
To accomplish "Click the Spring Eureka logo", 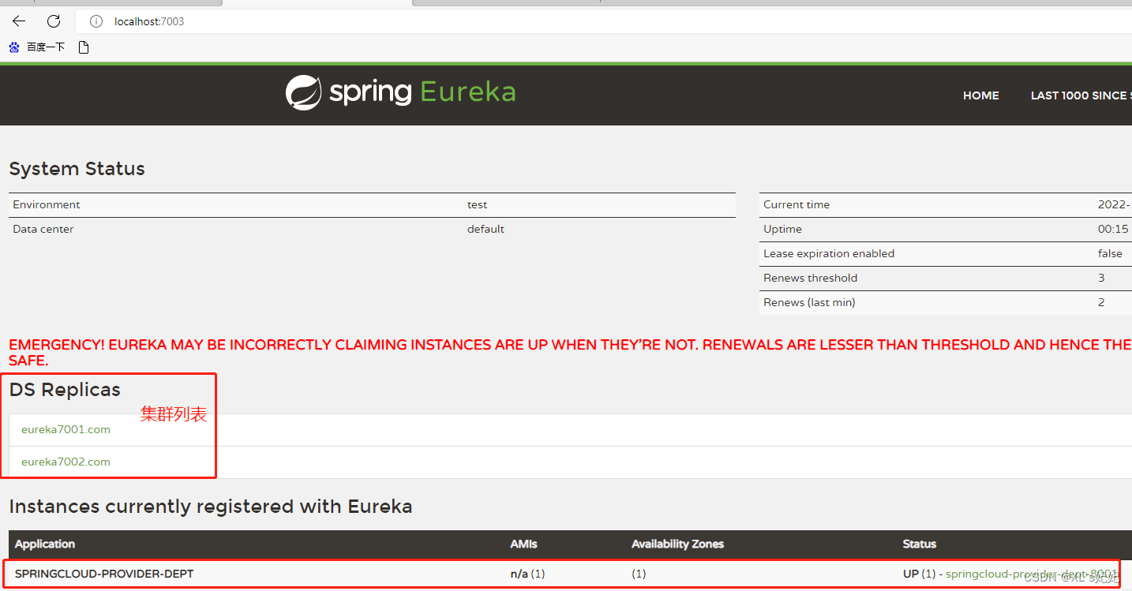I will coord(400,92).
